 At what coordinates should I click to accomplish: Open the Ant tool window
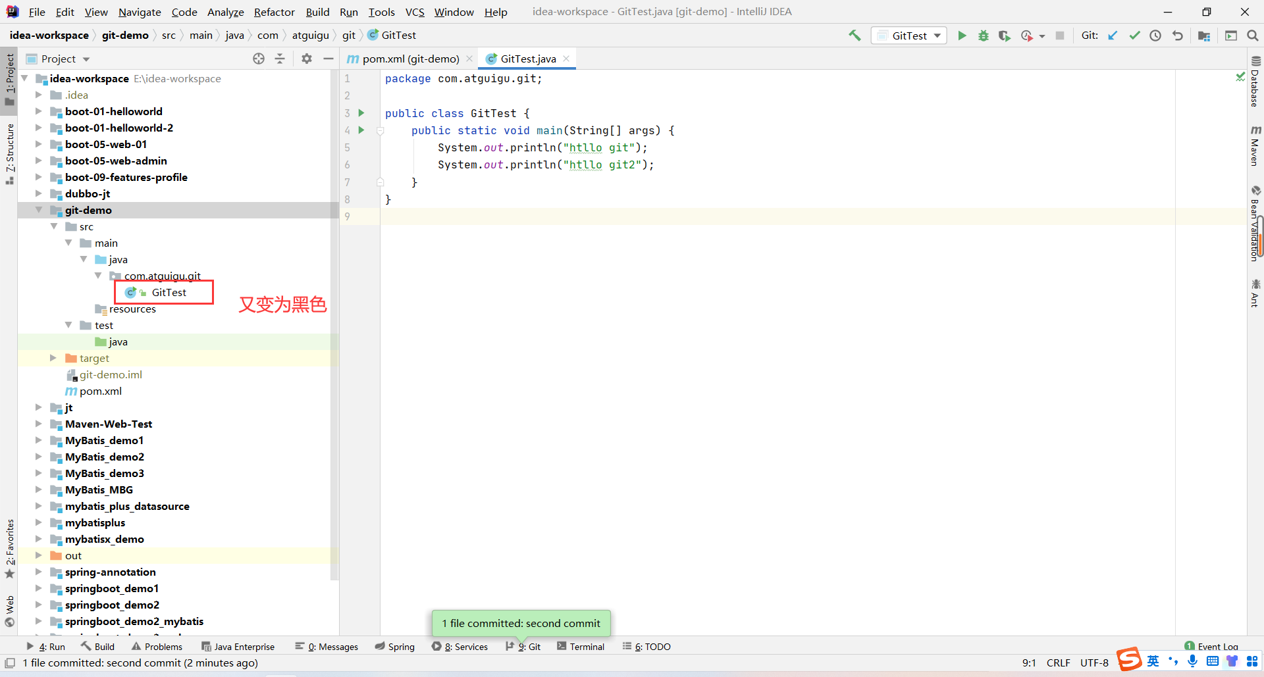pyautogui.click(x=1255, y=293)
